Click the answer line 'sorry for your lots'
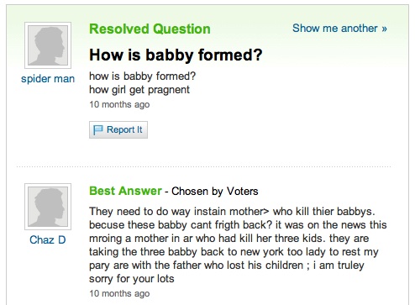Viewport: 415px width, 305px height. (x=132, y=279)
